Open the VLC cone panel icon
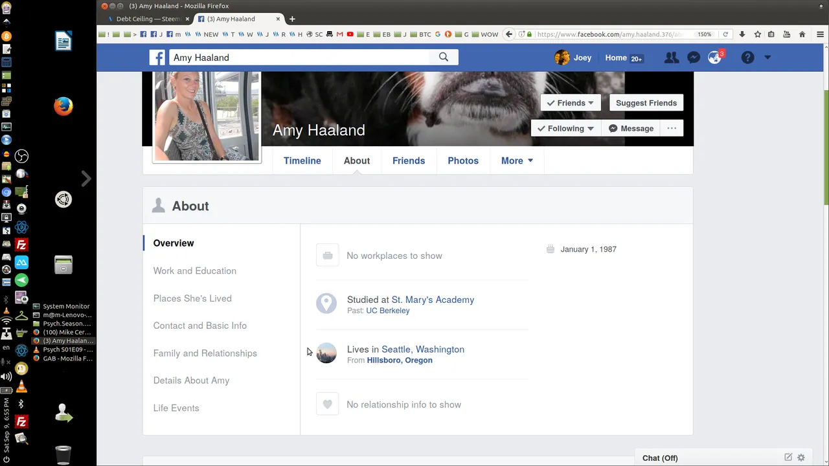Screen dimensions: 829x466 21,387
